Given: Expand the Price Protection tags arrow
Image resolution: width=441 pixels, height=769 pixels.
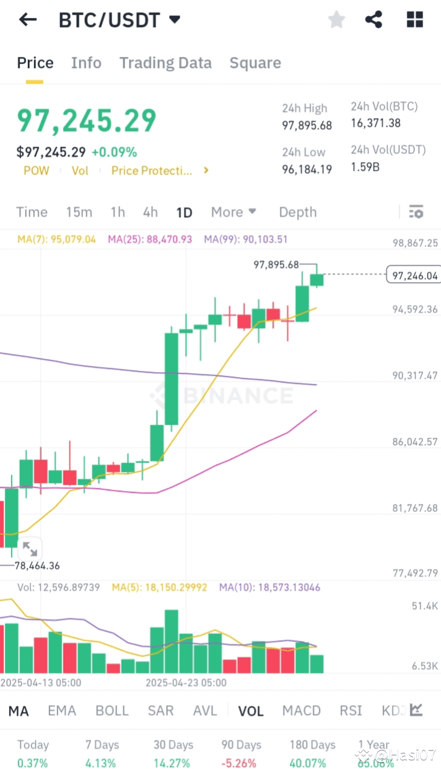Looking at the screenshot, I should click(206, 171).
